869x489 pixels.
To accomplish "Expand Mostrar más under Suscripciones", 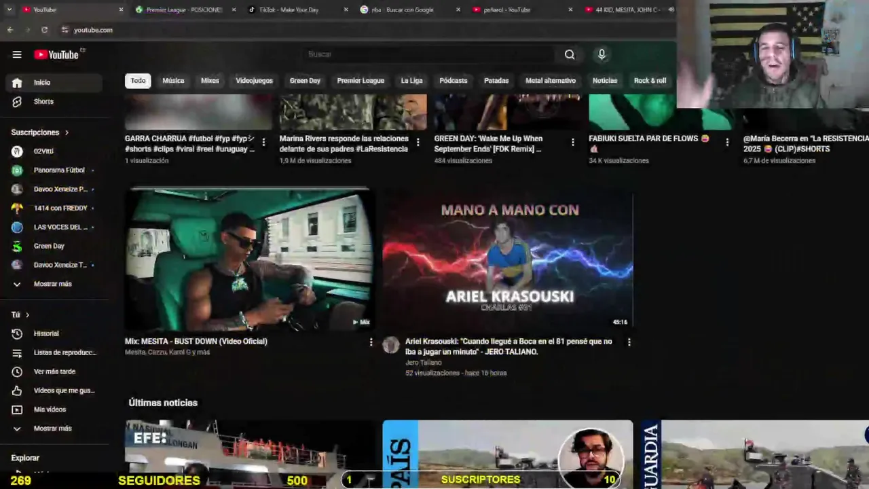I will 54,285.
